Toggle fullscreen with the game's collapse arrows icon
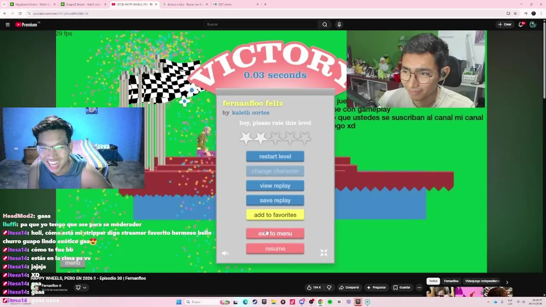This screenshot has height=307, width=546. pyautogui.click(x=324, y=253)
